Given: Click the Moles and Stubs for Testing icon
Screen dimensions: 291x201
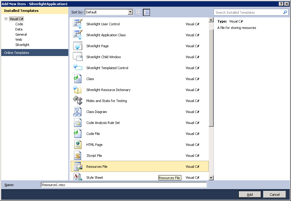Looking at the screenshot, I should tap(78, 100).
